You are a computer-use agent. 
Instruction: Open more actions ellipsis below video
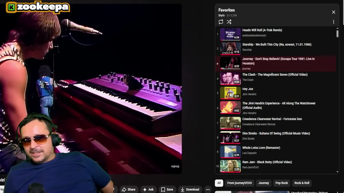(208, 190)
